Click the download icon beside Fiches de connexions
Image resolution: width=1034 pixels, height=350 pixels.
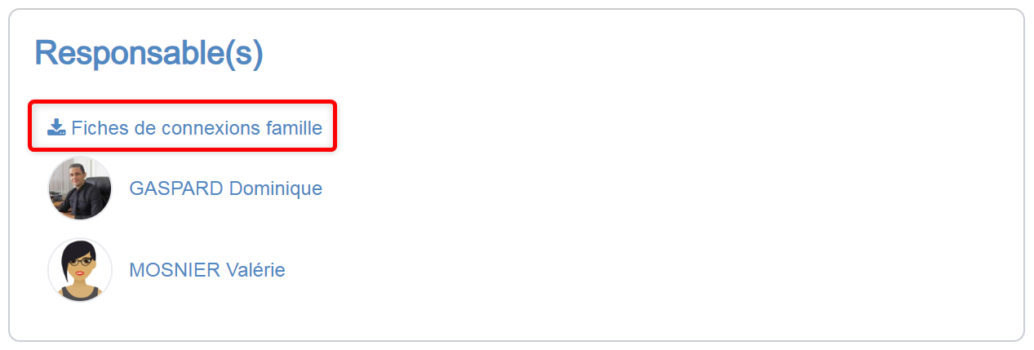pos(56,127)
